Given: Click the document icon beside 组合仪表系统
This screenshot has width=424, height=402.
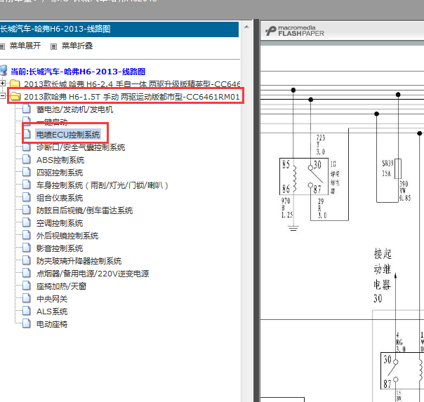Looking at the screenshot, I should [x=27, y=197].
